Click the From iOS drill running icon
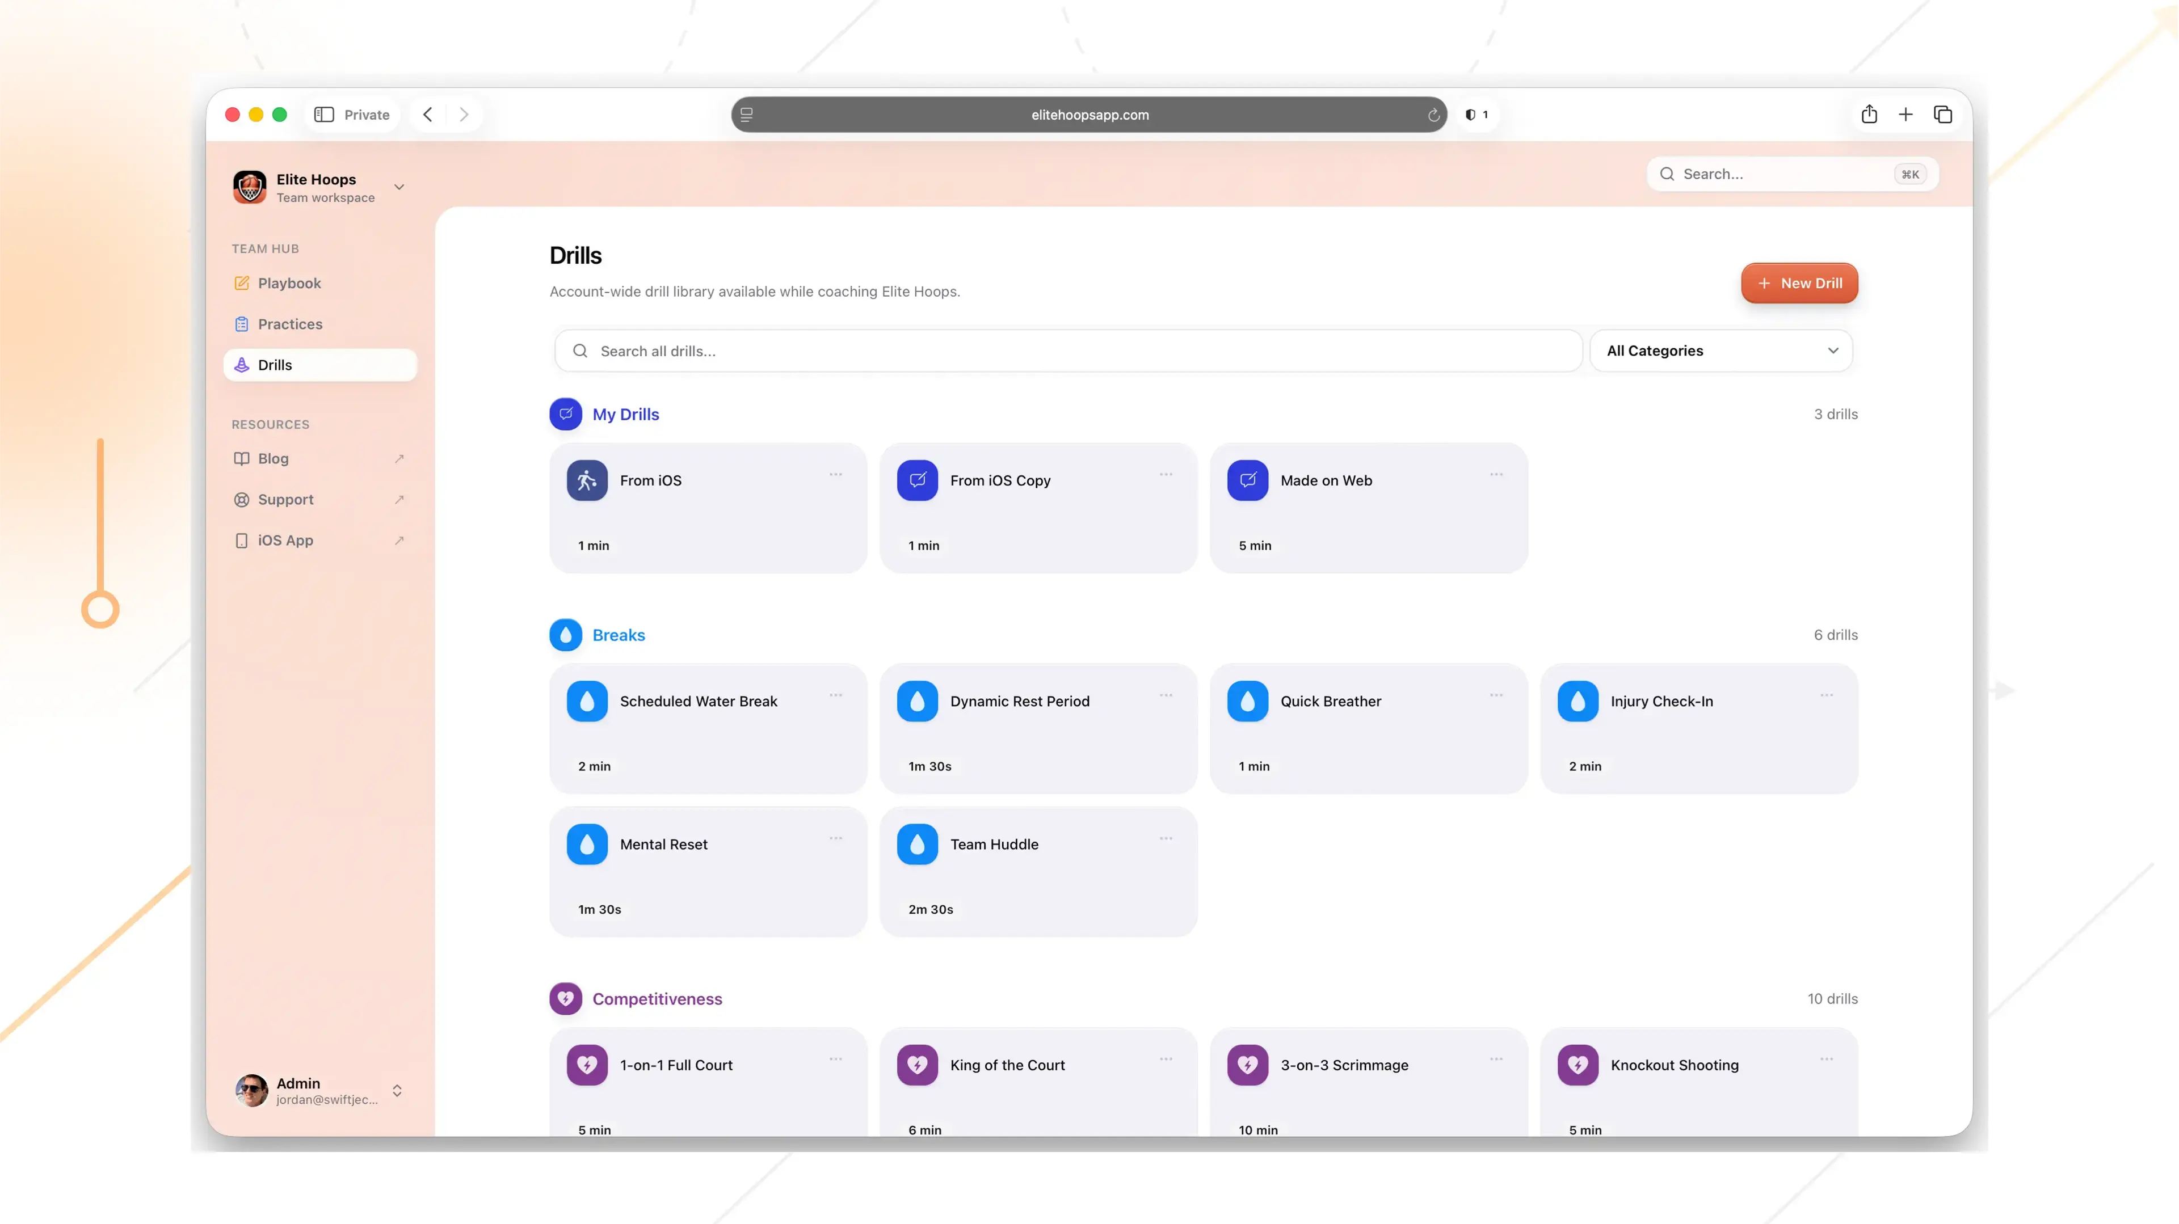 [587, 480]
